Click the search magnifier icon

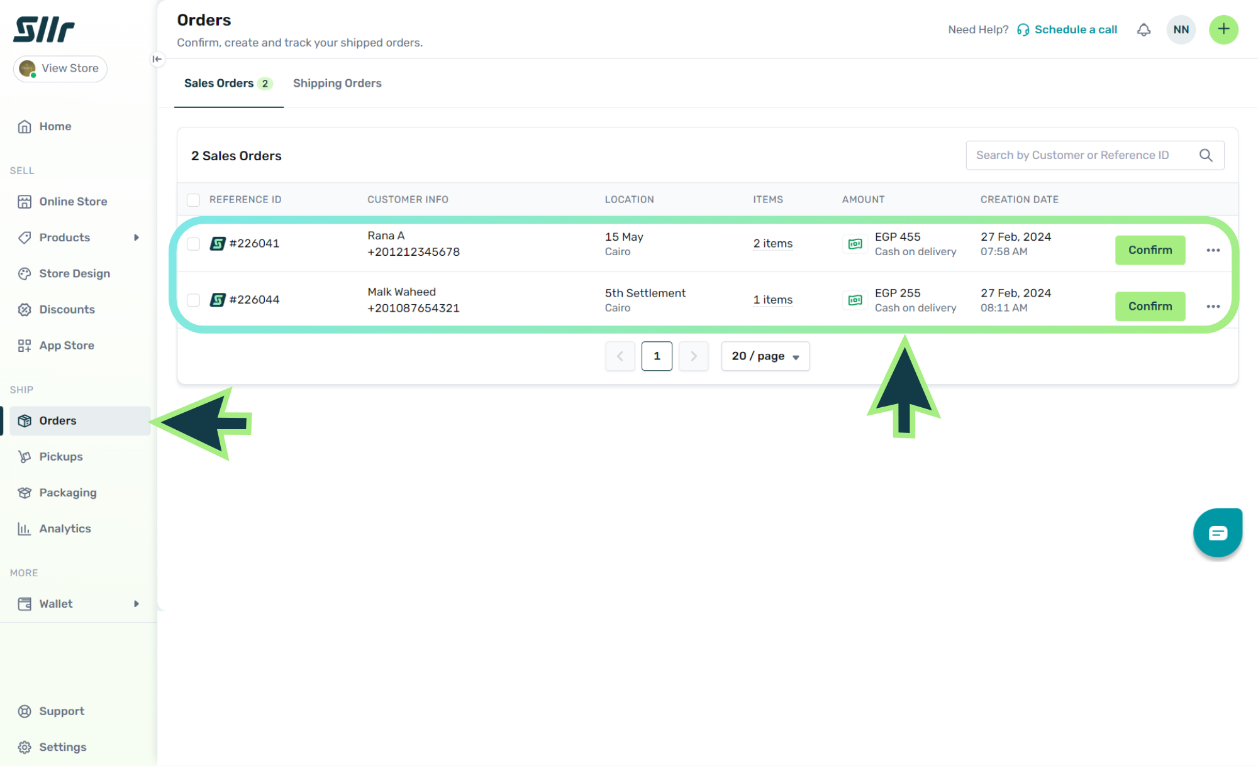click(1205, 155)
